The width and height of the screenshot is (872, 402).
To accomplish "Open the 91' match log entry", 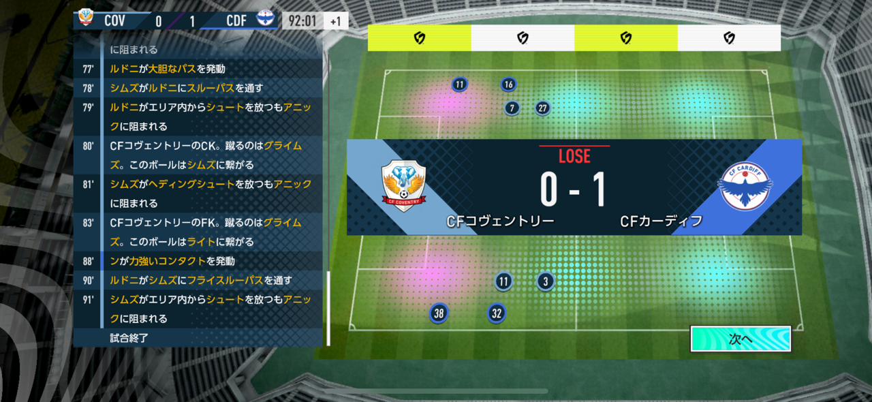I will pos(198,309).
